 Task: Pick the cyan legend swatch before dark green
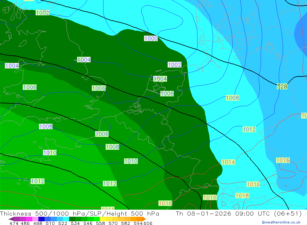[x=66, y=219]
